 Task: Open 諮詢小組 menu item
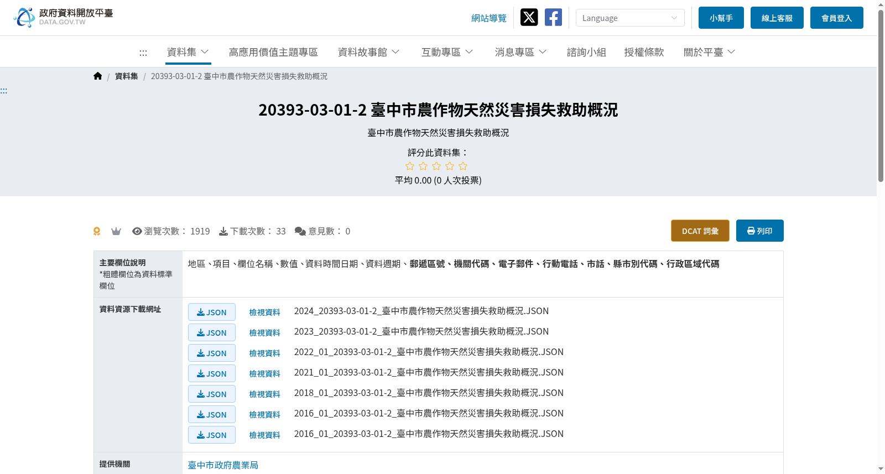586,52
